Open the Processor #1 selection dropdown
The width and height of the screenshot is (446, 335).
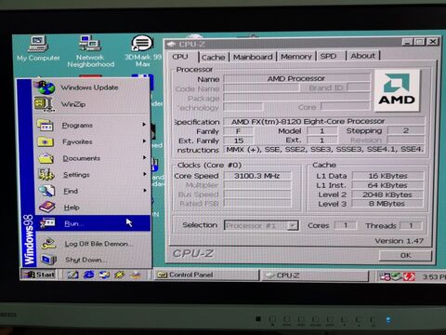coord(292,225)
